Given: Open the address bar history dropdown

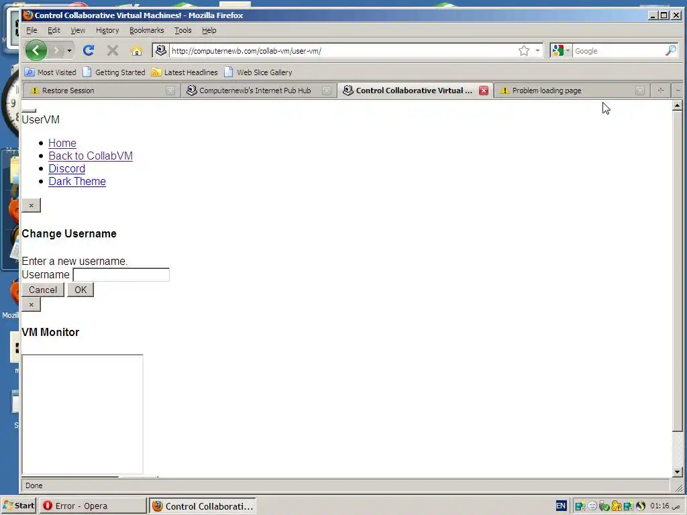Looking at the screenshot, I should pyautogui.click(x=537, y=51).
